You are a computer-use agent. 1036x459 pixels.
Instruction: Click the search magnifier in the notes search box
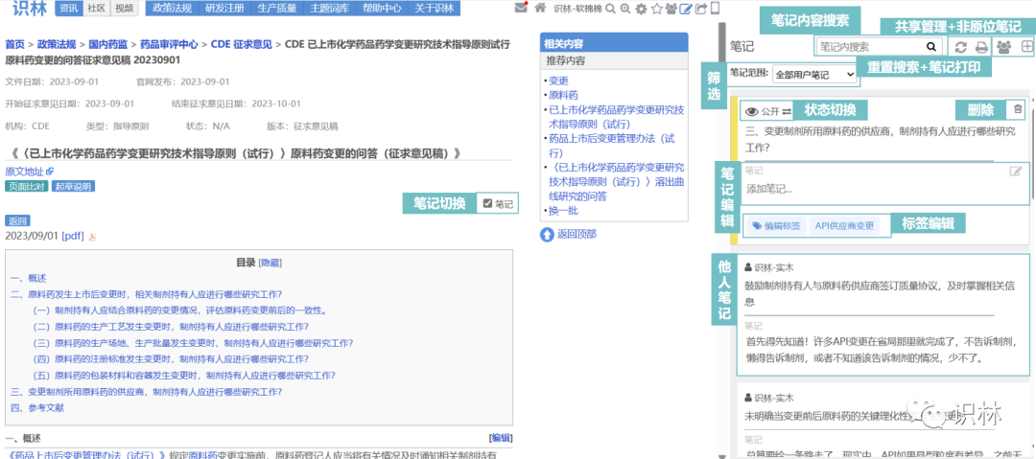point(931,47)
